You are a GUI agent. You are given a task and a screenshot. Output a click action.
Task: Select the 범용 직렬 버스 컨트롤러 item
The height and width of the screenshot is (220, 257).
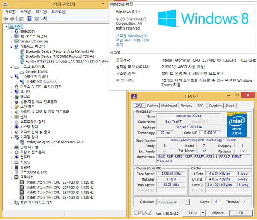[x=39, y=102]
